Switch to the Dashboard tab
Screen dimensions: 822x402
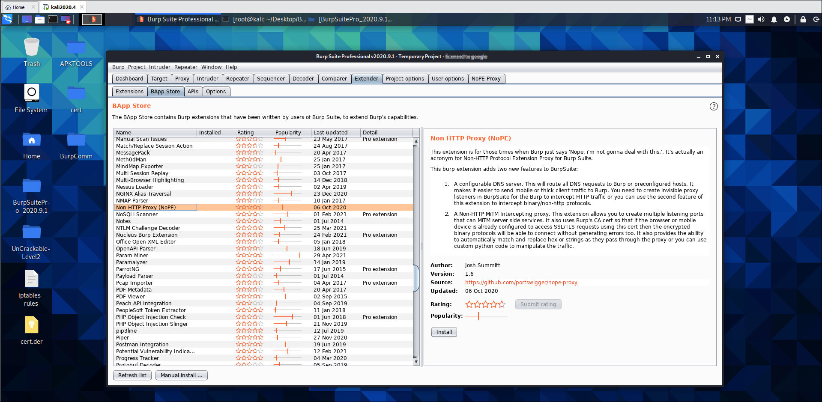[x=129, y=79]
